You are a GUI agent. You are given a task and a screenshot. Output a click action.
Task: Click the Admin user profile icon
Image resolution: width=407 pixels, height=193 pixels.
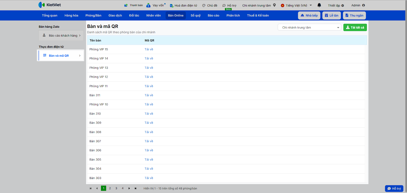point(364,5)
